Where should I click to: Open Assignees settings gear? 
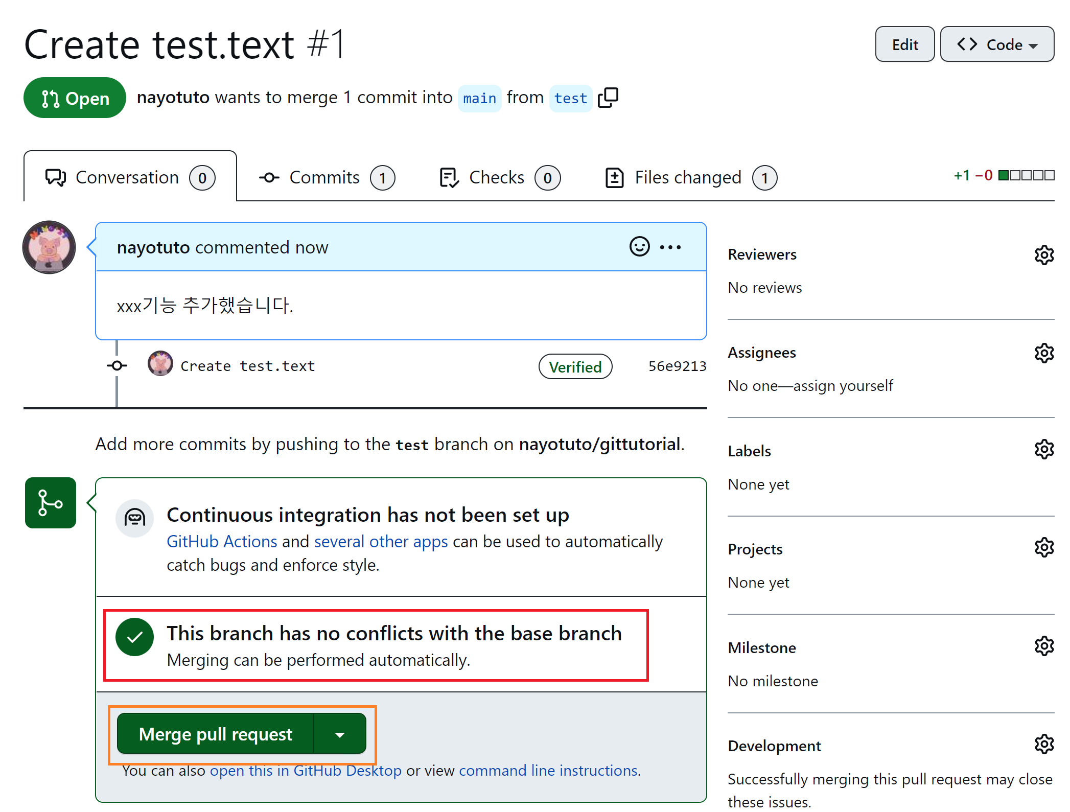click(1044, 353)
